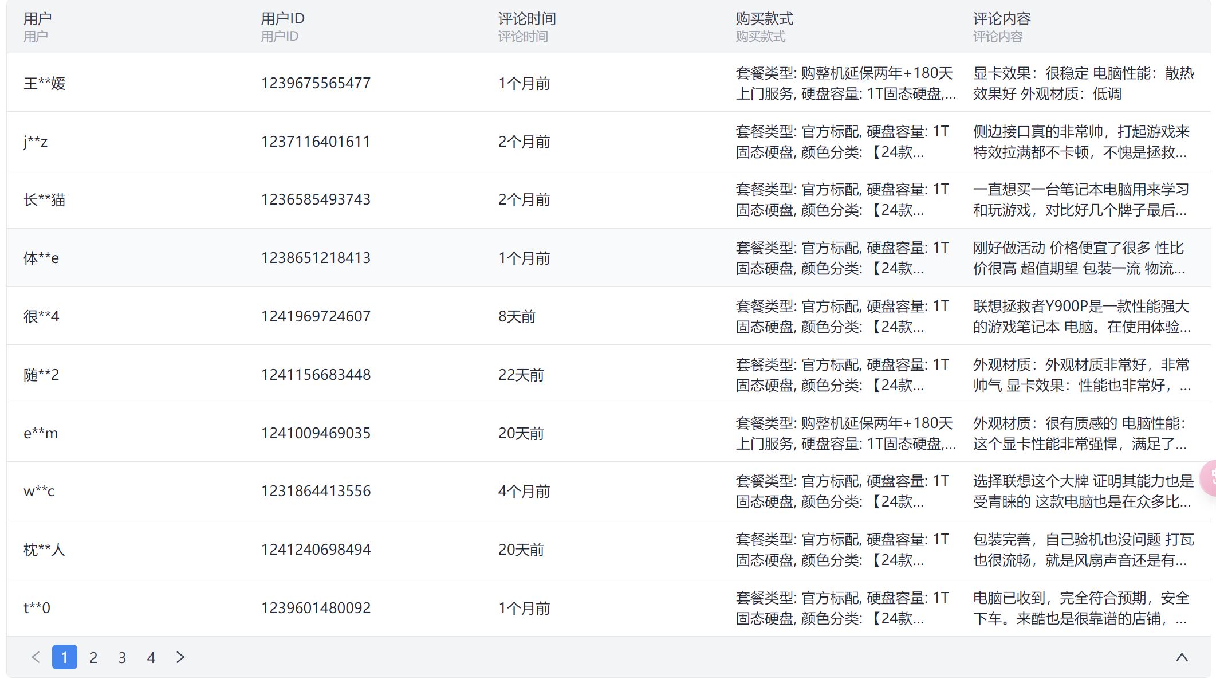The width and height of the screenshot is (1216, 679).
Task: Select user j**z
Action: pyautogui.click(x=36, y=142)
